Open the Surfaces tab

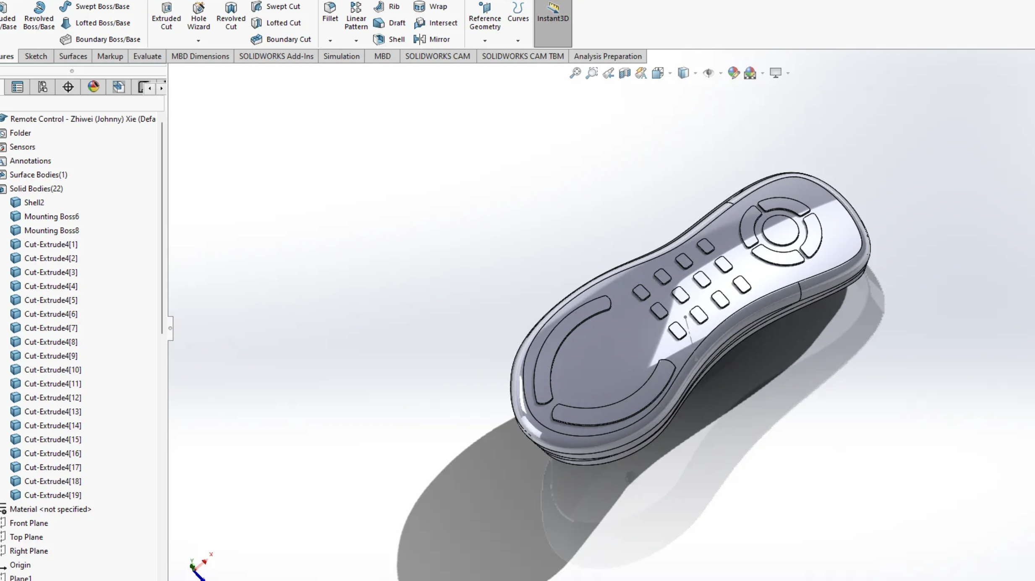pos(73,56)
